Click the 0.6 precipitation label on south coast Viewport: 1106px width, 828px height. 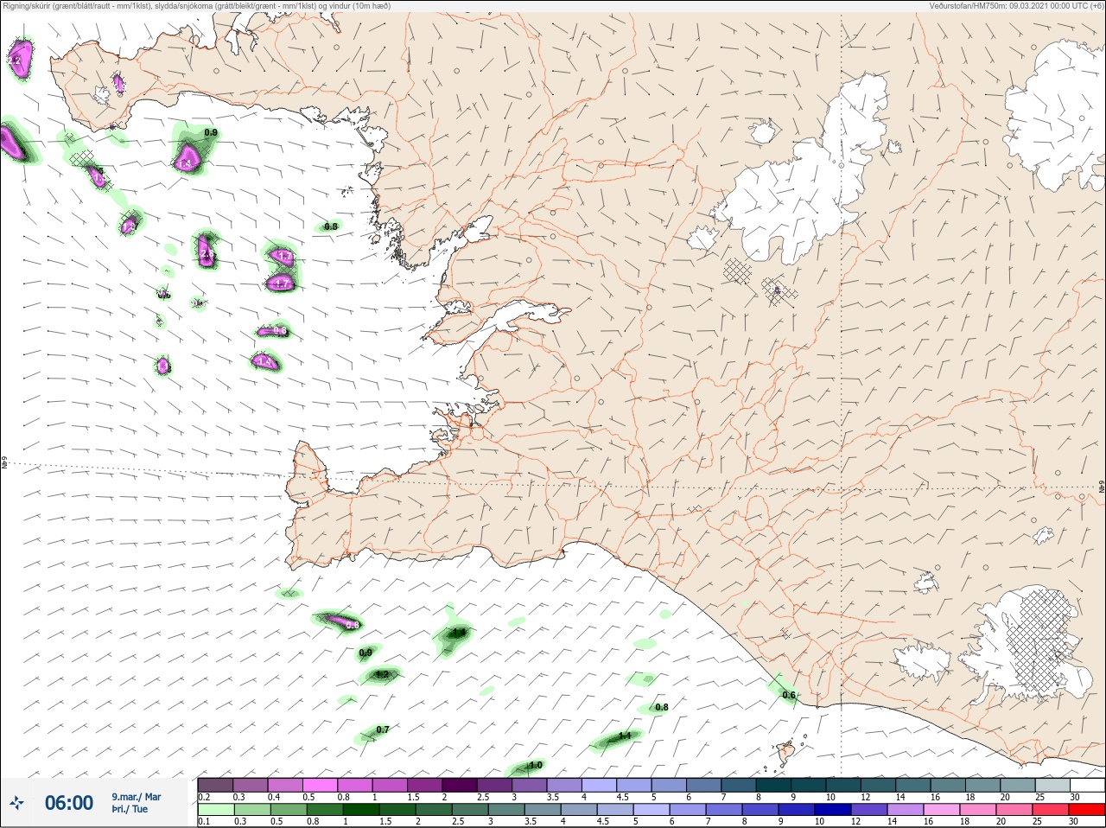pyautogui.click(x=789, y=695)
